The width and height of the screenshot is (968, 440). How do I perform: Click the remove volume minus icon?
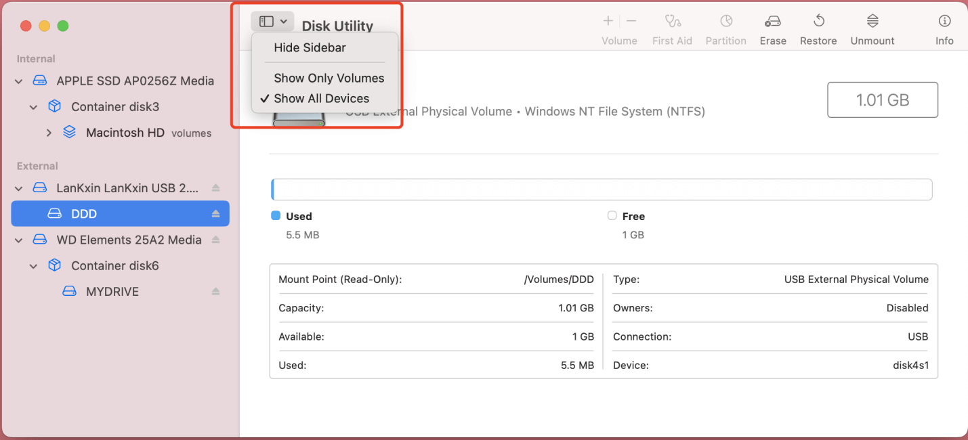point(631,22)
